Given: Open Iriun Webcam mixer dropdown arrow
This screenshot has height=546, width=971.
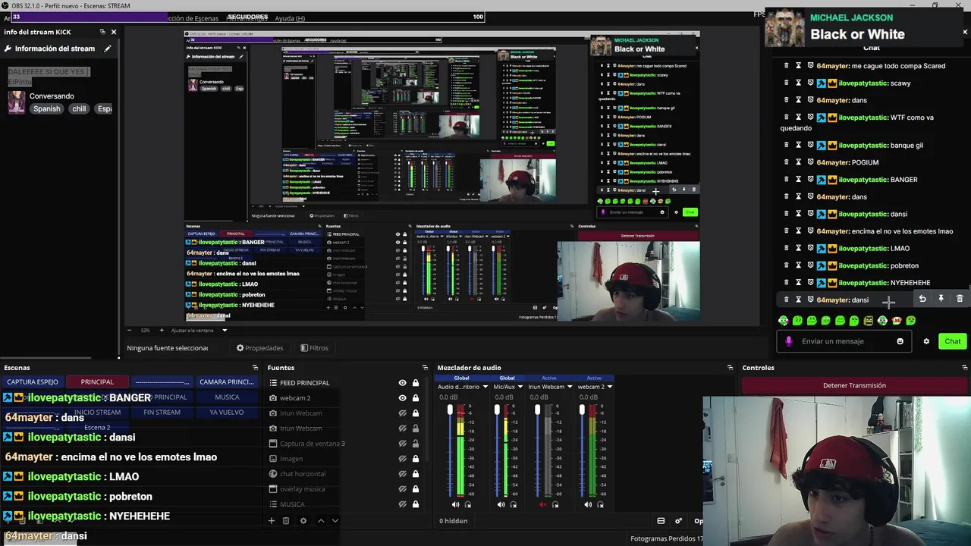Looking at the screenshot, I should [570, 387].
